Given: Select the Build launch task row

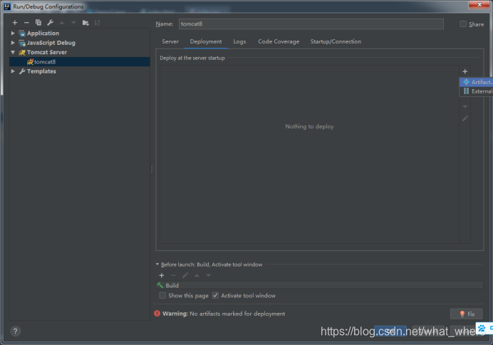Looking at the screenshot, I should (319, 285).
